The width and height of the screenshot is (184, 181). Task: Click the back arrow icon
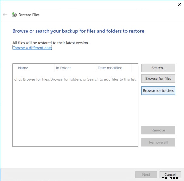click(x=5, y=15)
